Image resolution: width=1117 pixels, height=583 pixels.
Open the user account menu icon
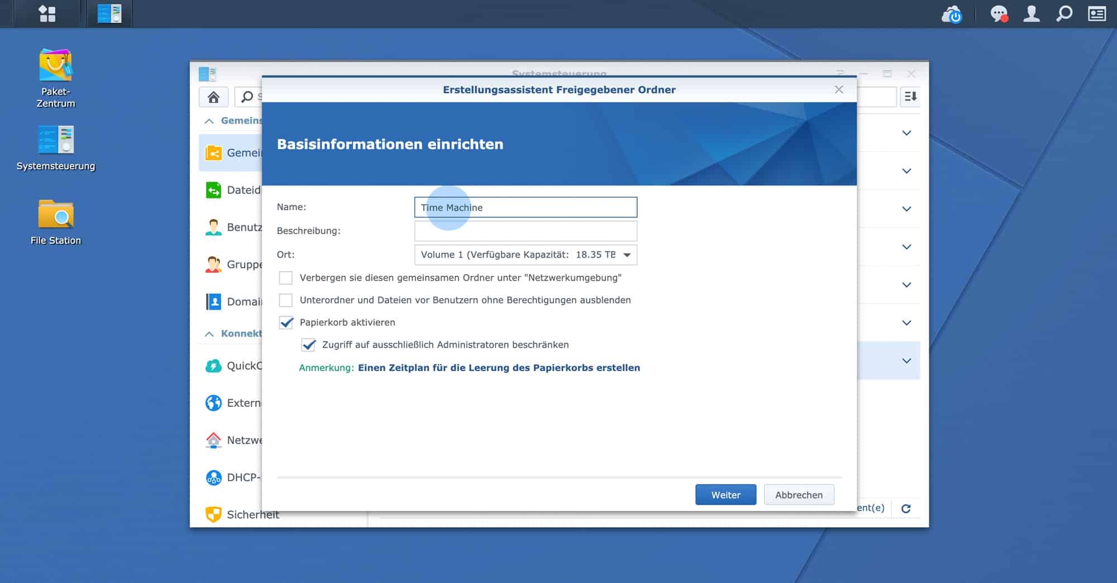1031,13
